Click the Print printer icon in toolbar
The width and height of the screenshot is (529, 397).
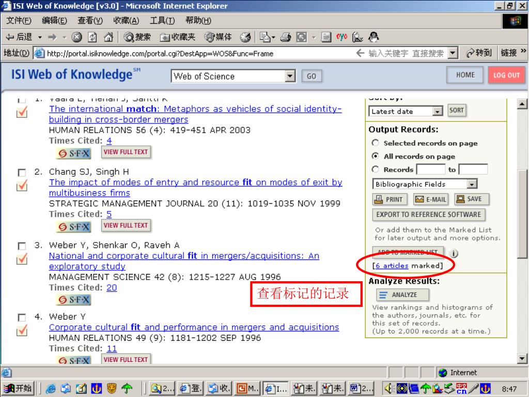coord(285,37)
